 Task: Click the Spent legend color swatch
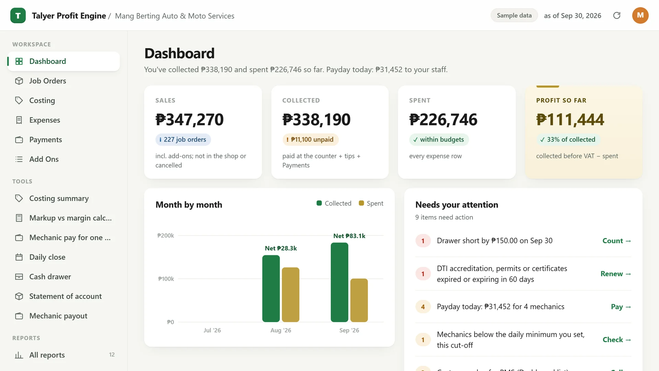(361, 203)
